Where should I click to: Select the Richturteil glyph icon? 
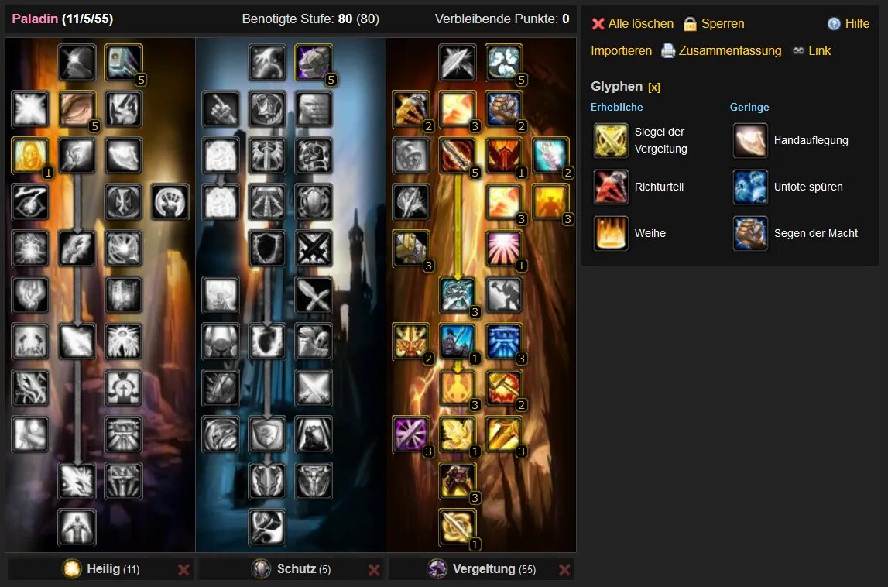pos(611,187)
